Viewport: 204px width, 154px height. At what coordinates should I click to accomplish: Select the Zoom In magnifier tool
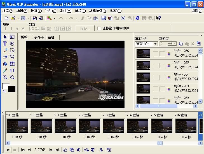click(x=5, y=77)
